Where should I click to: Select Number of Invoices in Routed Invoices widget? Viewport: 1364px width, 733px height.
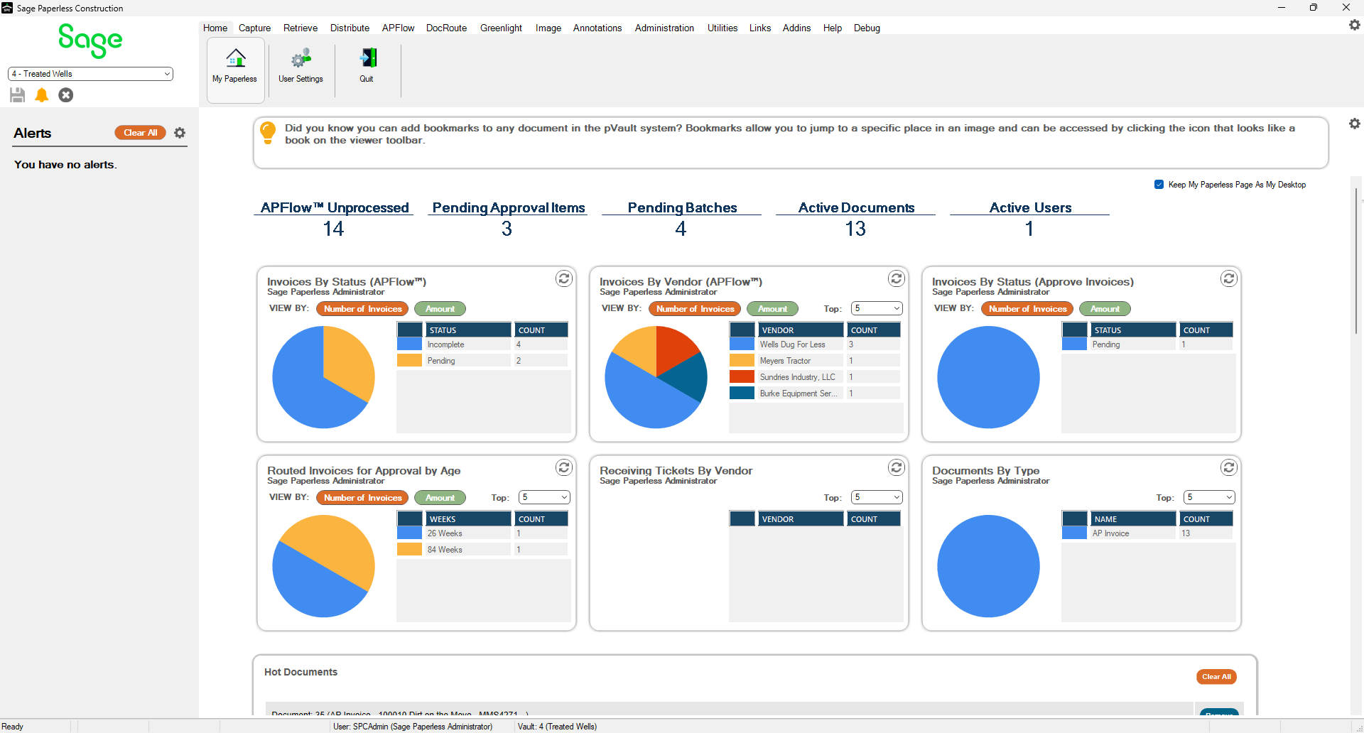coord(362,498)
